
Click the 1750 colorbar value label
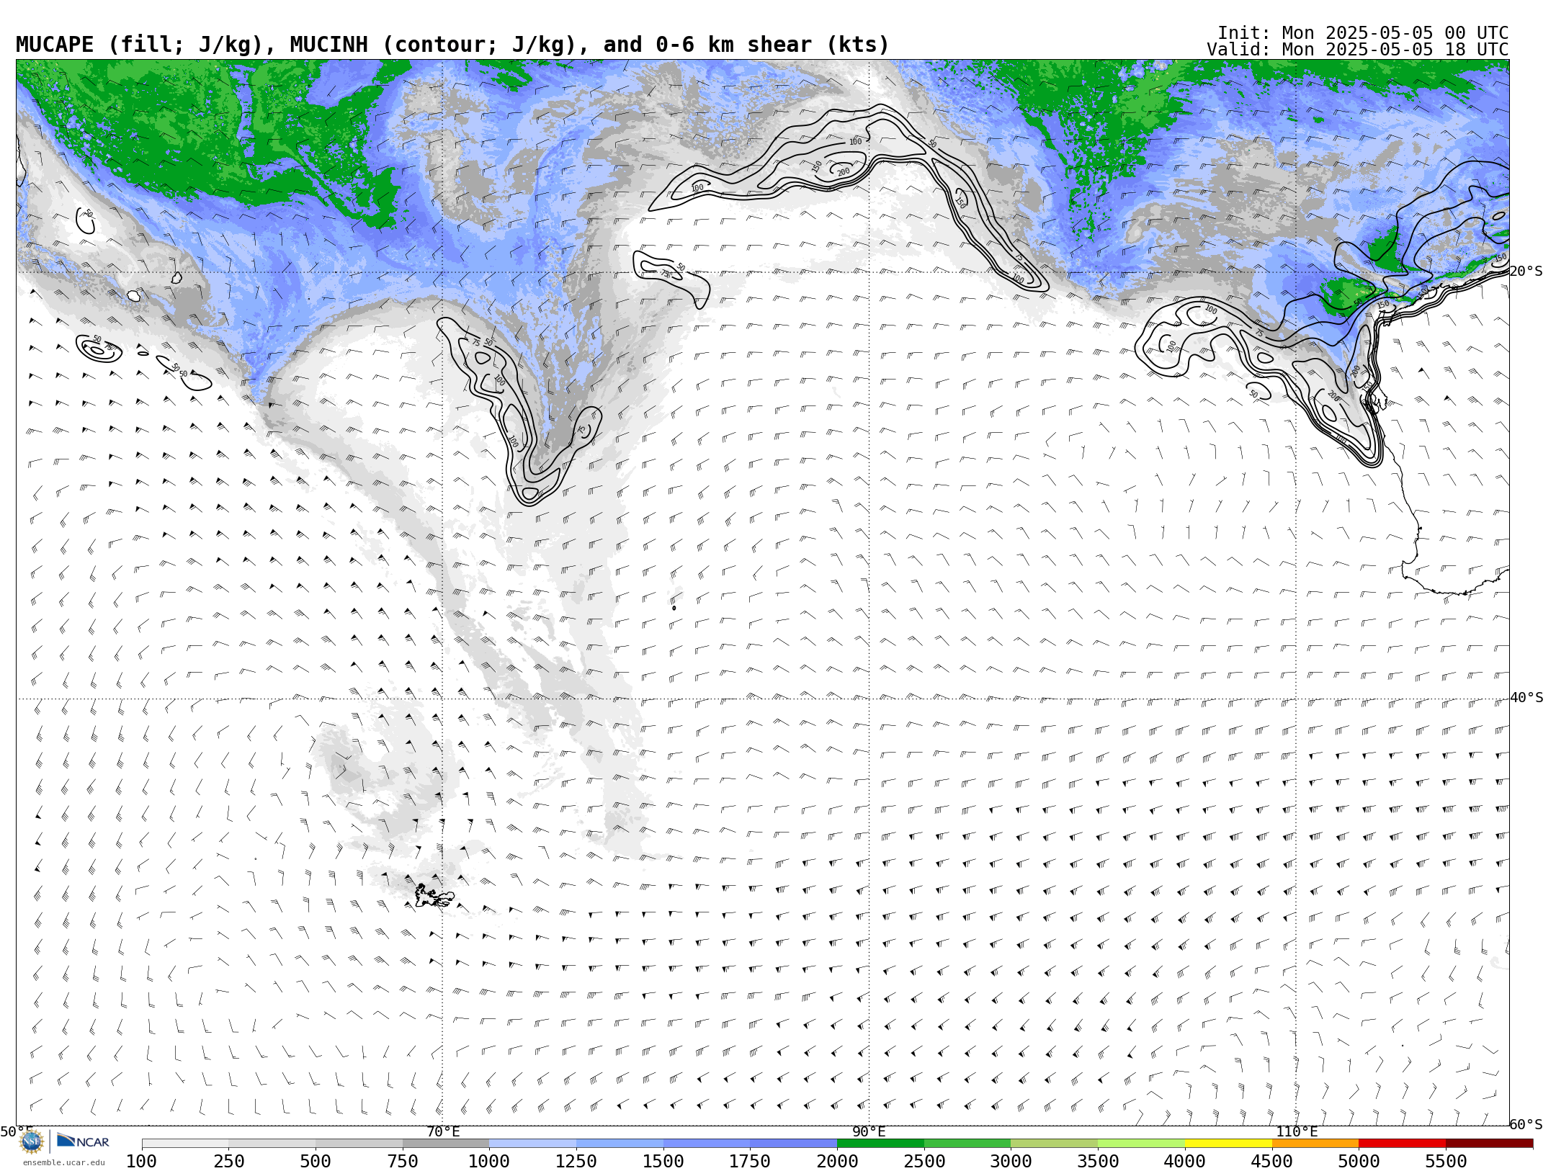pos(750,1161)
